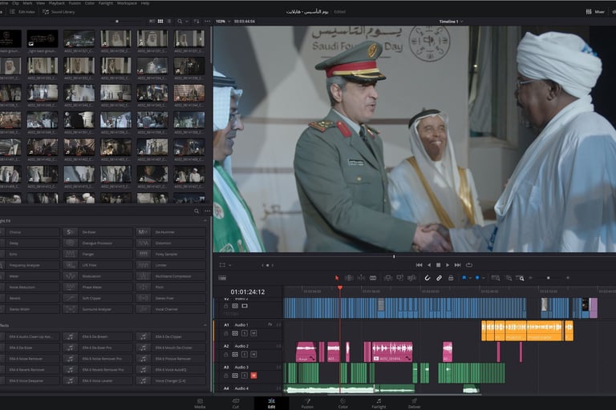This screenshot has width=616, height=410.
Task: Open the Edit Index panel
Action: click(x=22, y=12)
